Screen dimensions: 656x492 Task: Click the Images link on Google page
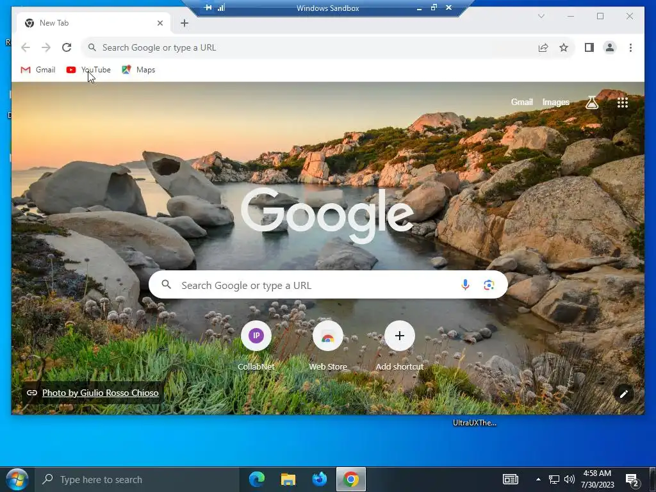click(x=555, y=102)
